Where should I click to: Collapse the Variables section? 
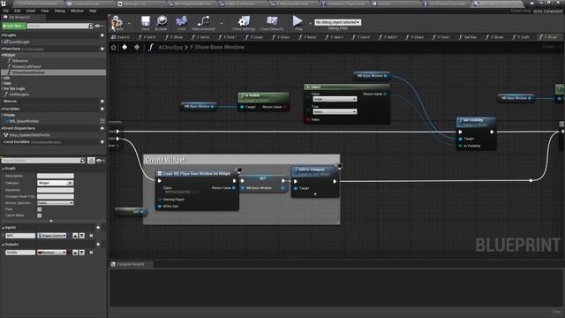pos(3,109)
